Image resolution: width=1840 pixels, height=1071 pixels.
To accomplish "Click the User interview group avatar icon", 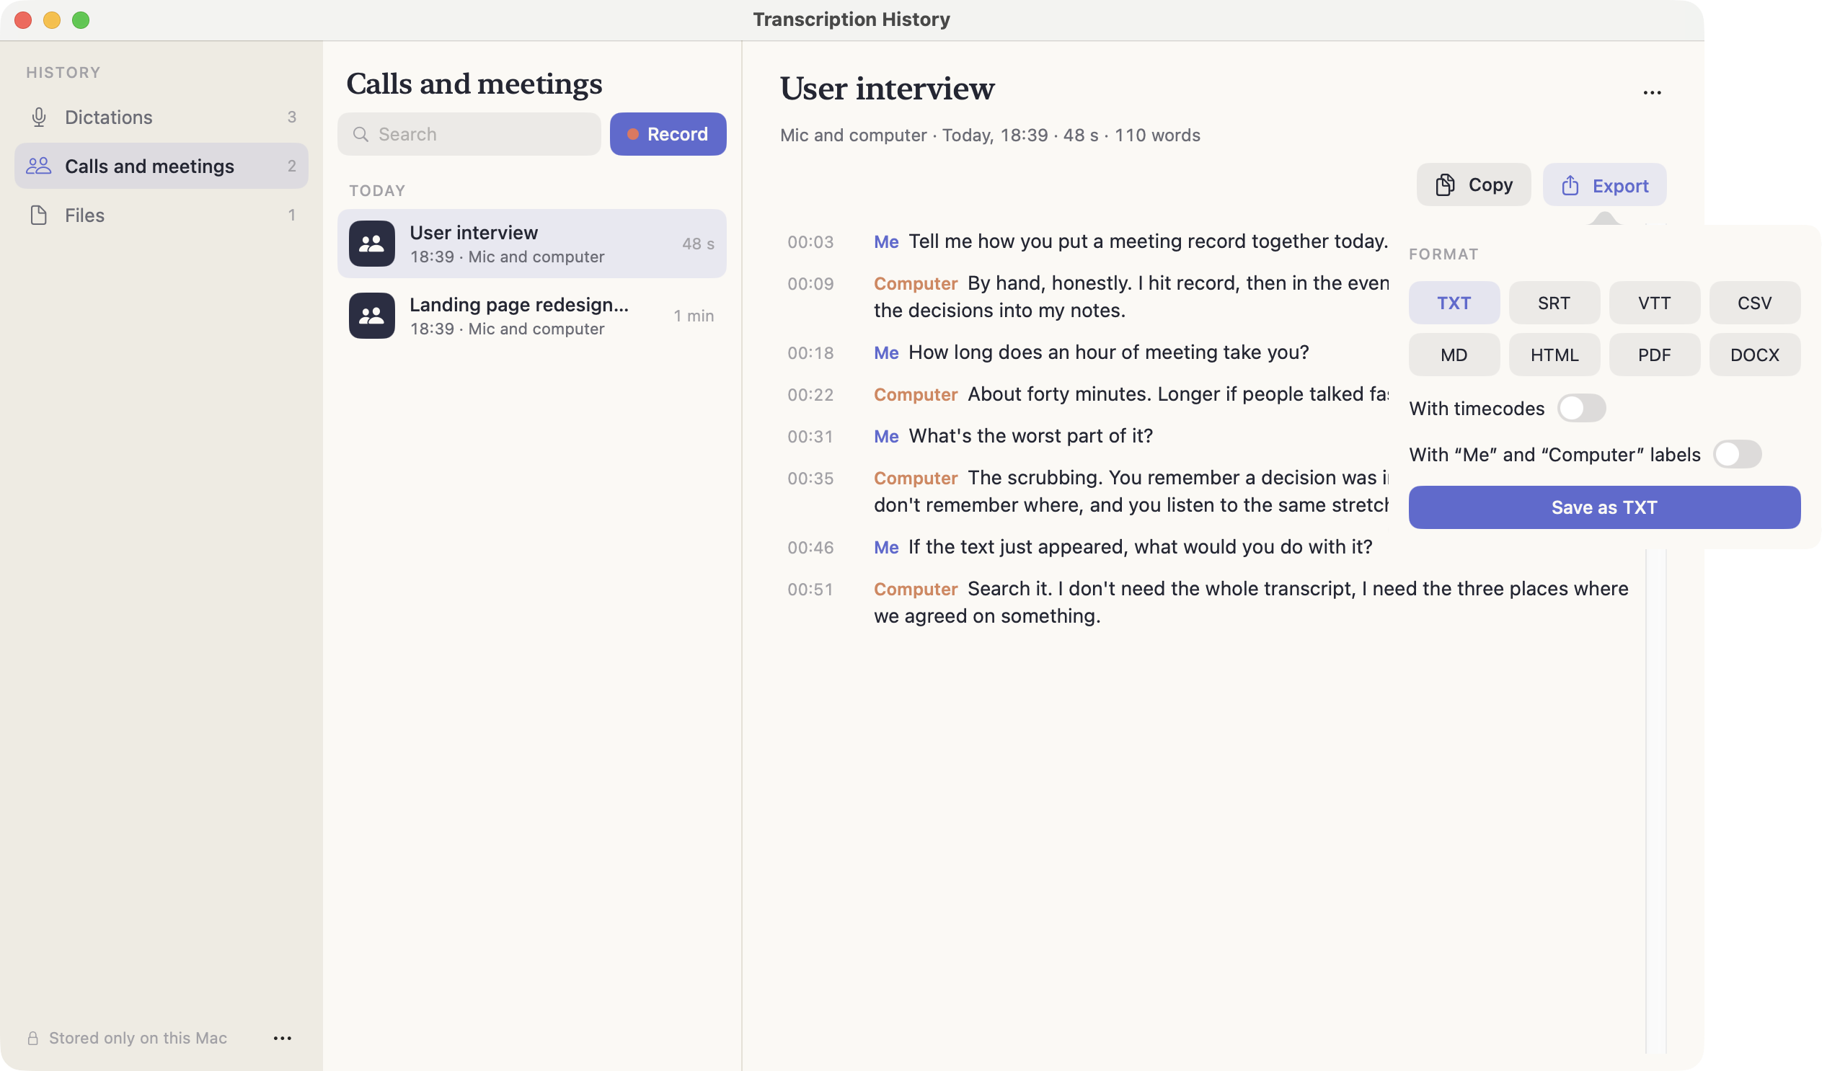I will click(x=371, y=243).
